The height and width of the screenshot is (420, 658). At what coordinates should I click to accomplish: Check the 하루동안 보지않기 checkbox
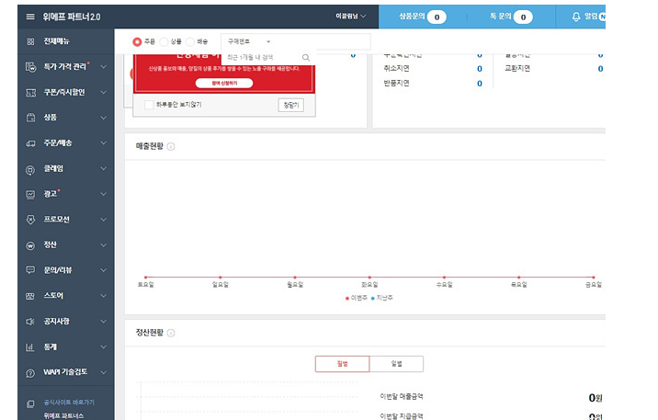click(149, 105)
